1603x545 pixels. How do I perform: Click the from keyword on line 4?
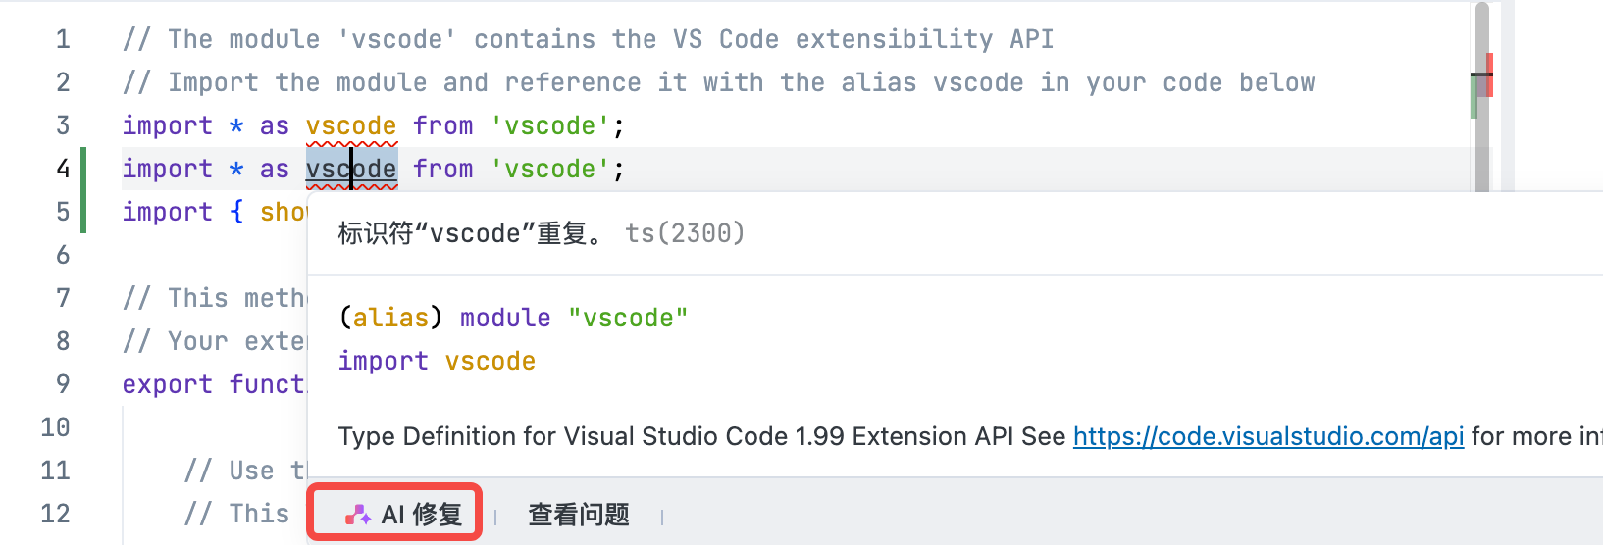click(443, 170)
